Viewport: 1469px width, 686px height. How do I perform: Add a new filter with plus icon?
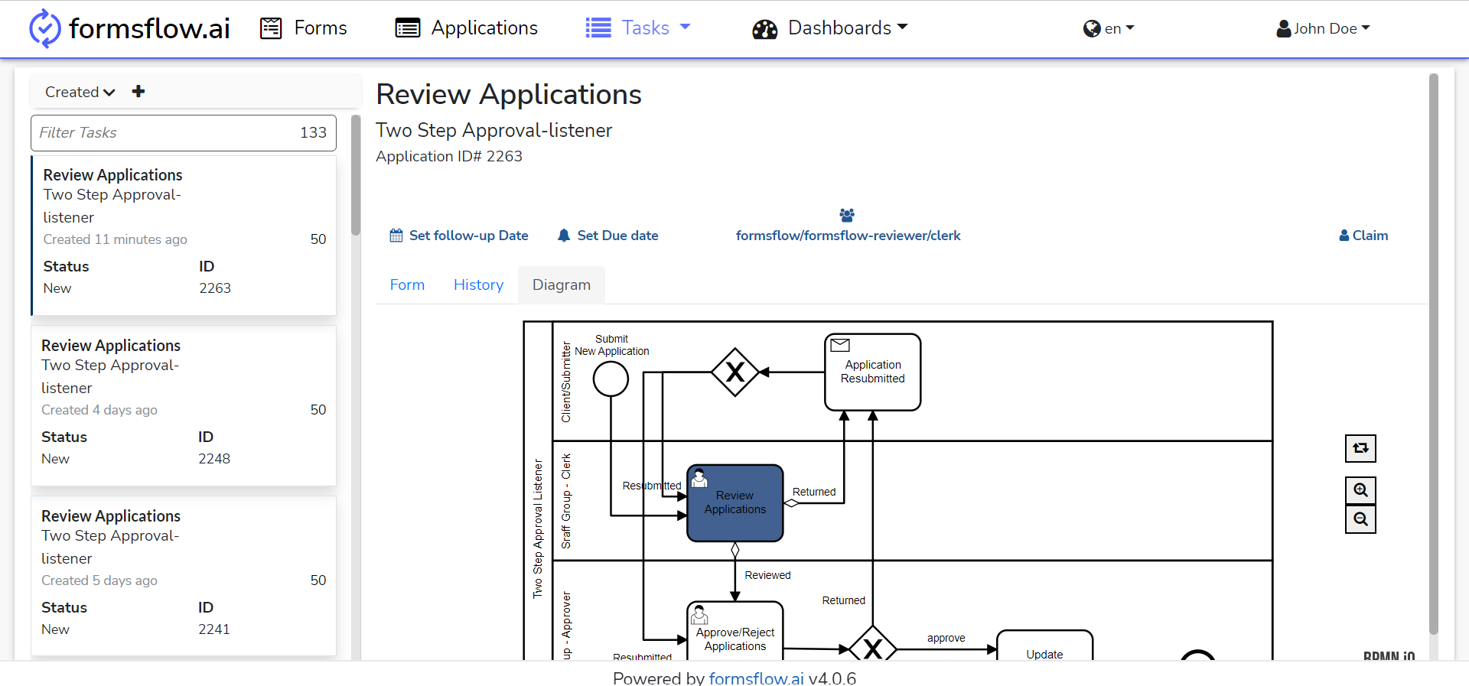pos(138,91)
